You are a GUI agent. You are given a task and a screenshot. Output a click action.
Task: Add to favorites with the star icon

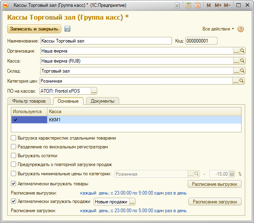[177, 5]
